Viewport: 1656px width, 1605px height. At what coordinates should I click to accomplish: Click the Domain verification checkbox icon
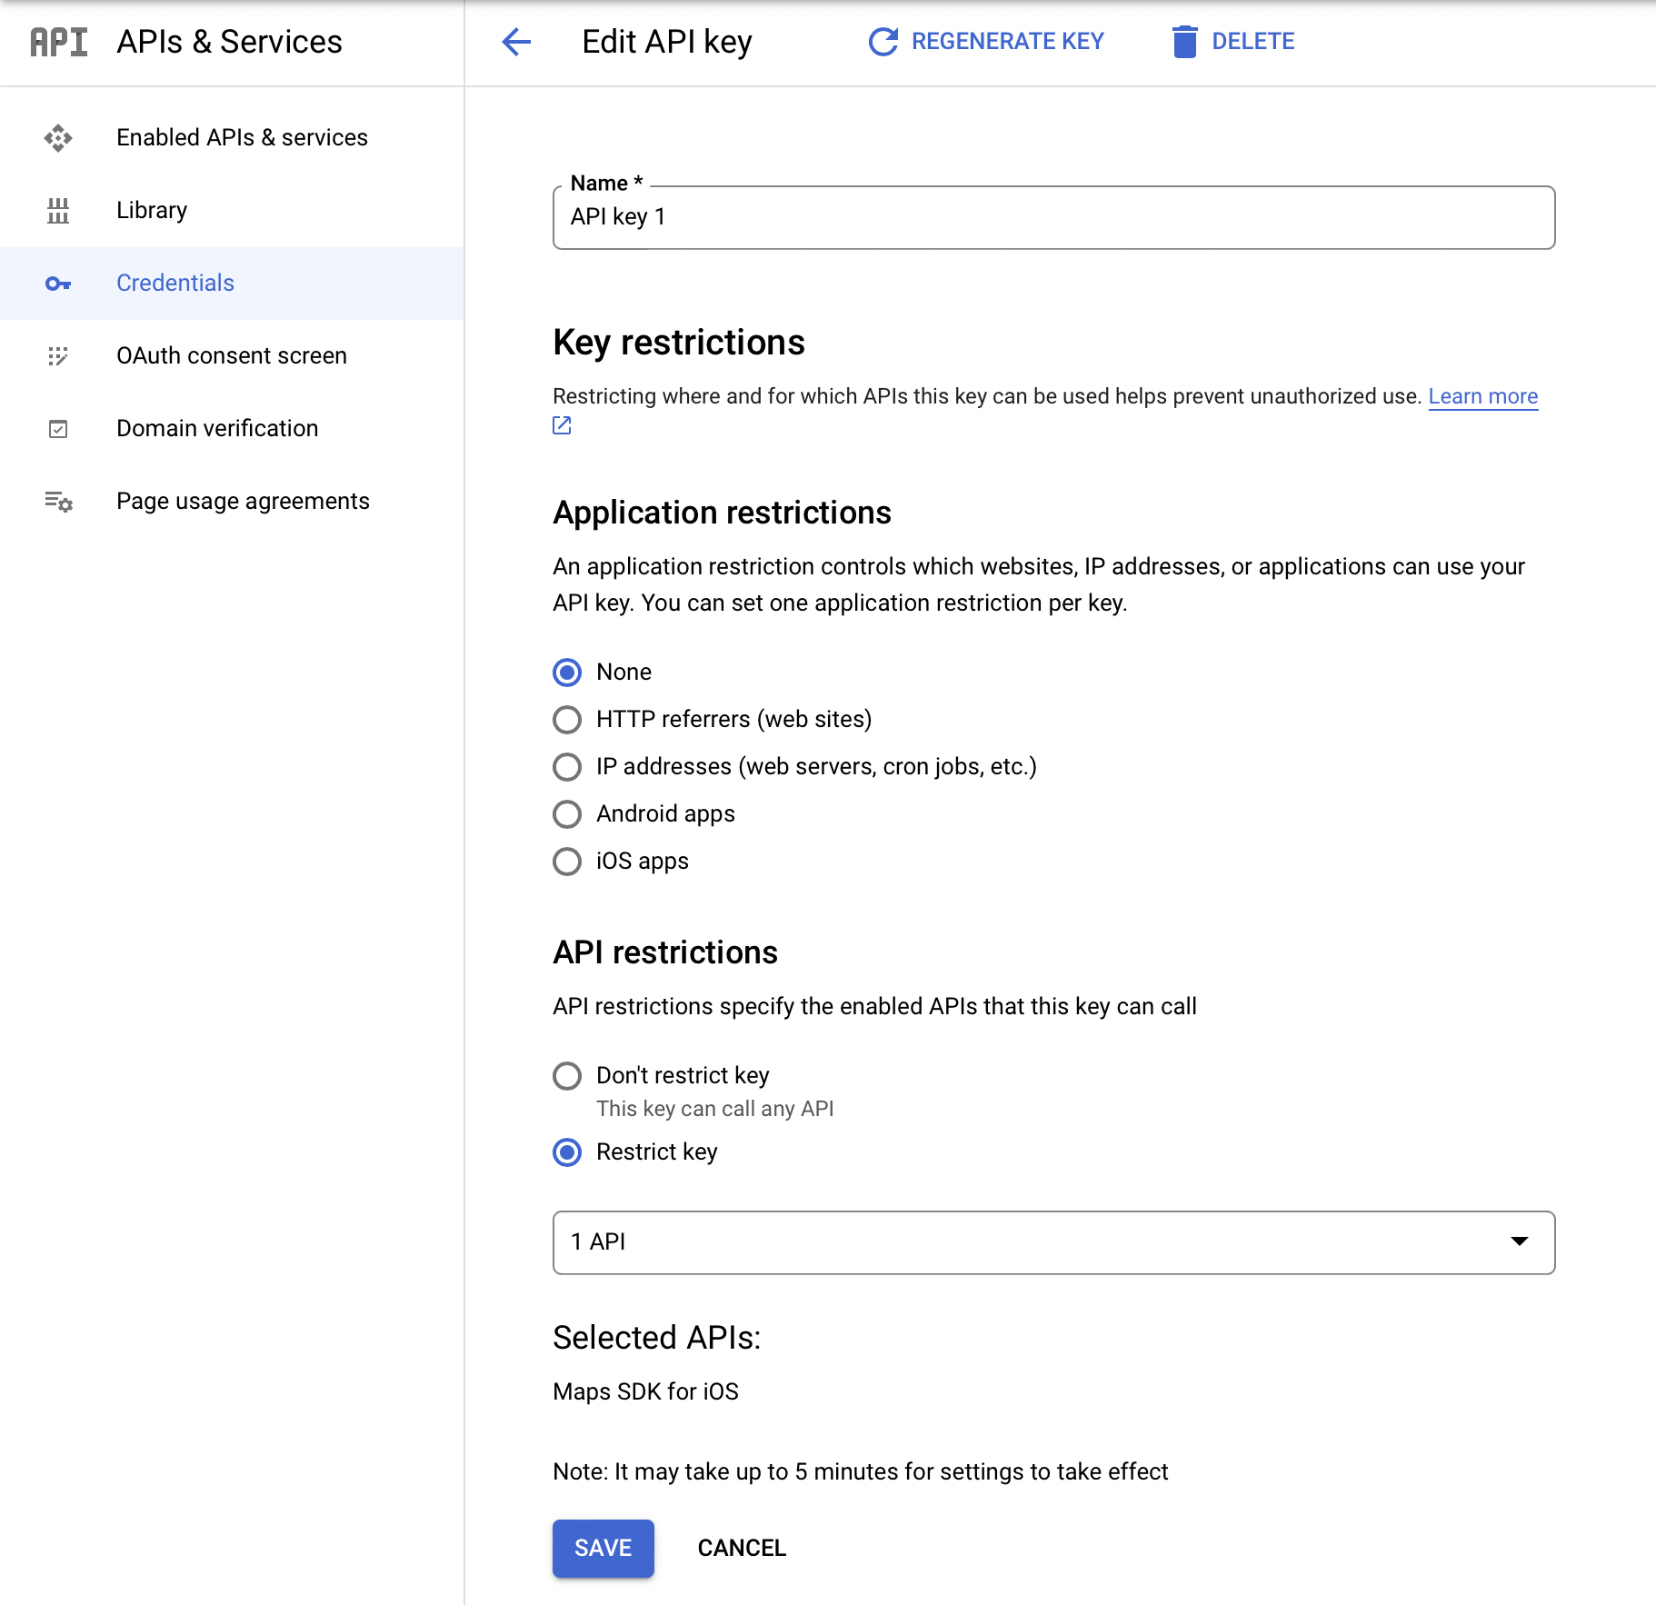click(58, 429)
